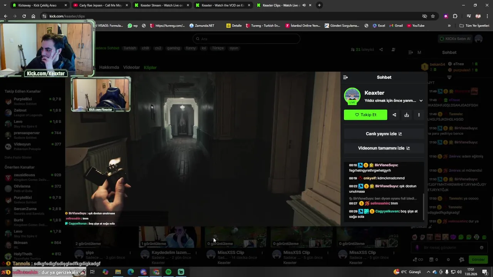Viewport: 493px width, 277px height.
Task: Collapse the background Sohbet chat panel arrow
Action: tap(411, 52)
